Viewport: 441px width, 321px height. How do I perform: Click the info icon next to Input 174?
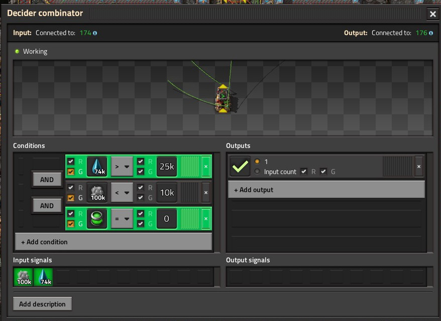click(95, 33)
